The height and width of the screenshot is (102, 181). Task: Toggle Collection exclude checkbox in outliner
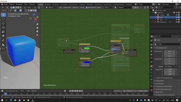click(174, 12)
